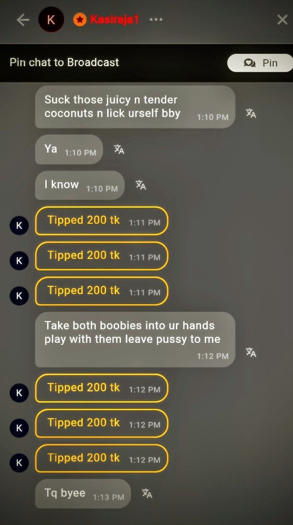Image resolution: width=293 pixels, height=525 pixels.
Task: Click the orange star badge beside username
Action: click(80, 19)
